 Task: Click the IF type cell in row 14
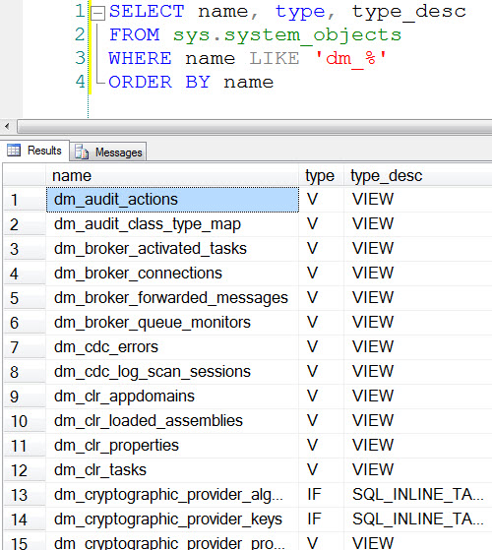[x=321, y=519]
